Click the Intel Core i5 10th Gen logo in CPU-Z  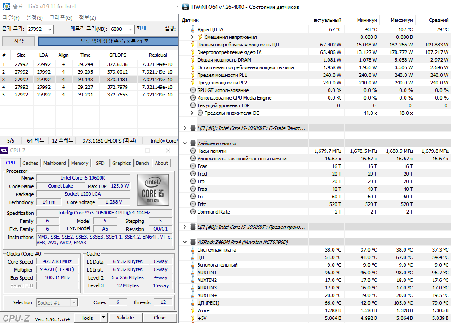tap(153, 190)
